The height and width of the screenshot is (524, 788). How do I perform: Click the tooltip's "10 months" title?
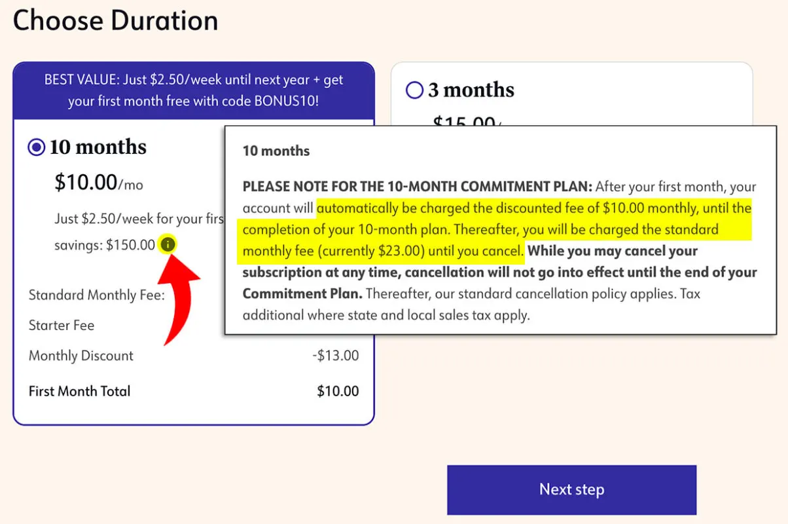point(276,151)
